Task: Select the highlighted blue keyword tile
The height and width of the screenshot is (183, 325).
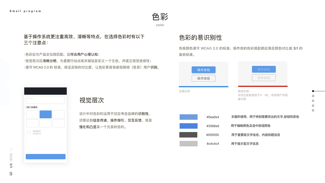Action: pos(45,114)
